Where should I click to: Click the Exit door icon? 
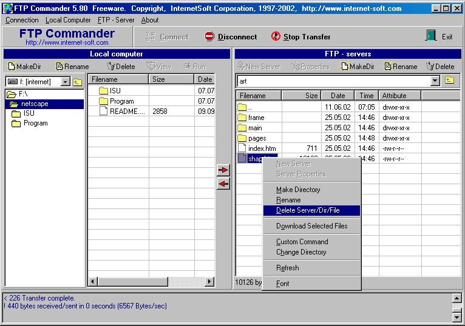[431, 36]
